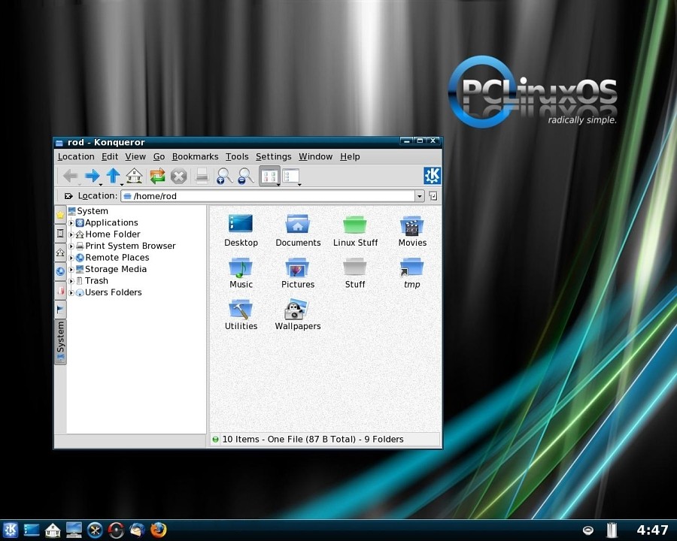Open the Go menu
677x541 pixels.
click(x=159, y=156)
